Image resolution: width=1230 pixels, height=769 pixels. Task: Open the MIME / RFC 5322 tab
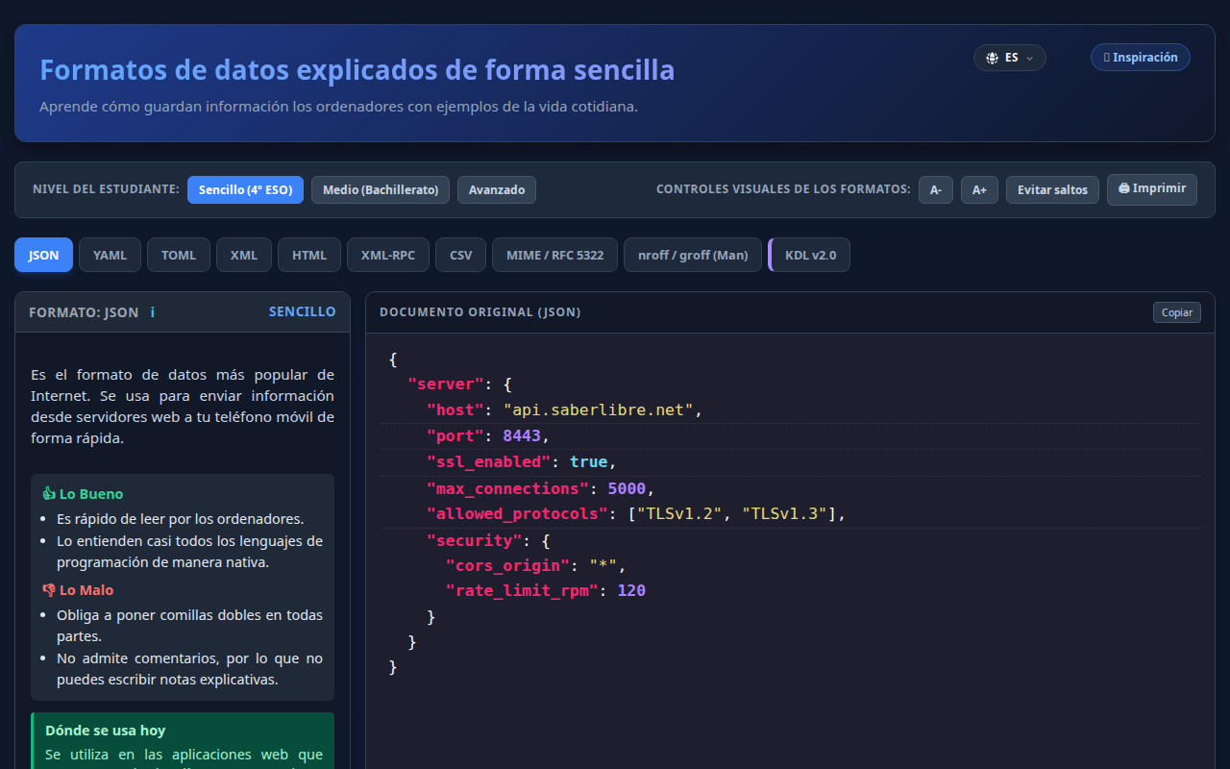point(555,256)
